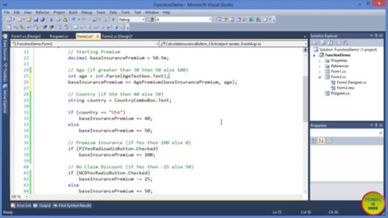The height and width of the screenshot is (218, 388).
Task: Open the Output tab at the bottom
Action: [42, 205]
